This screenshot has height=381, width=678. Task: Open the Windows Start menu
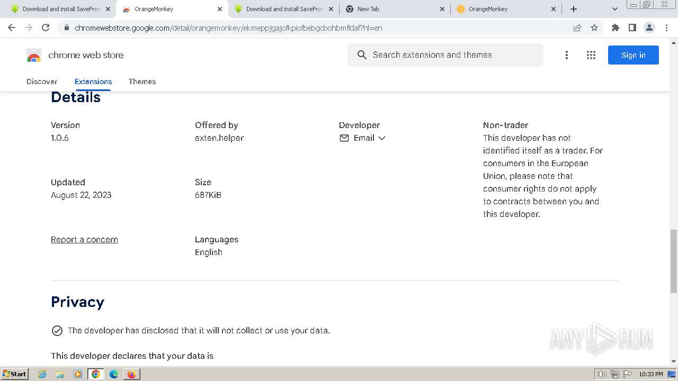click(15, 374)
